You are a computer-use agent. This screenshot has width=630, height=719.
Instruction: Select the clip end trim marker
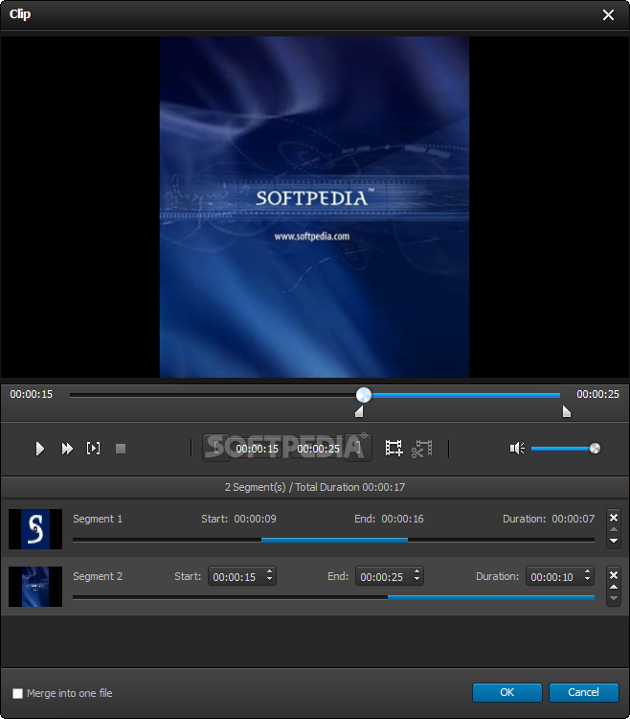[567, 412]
